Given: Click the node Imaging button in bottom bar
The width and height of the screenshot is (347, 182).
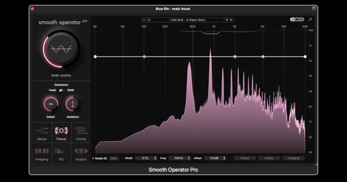Looking at the screenshot, I should coord(293,158).
